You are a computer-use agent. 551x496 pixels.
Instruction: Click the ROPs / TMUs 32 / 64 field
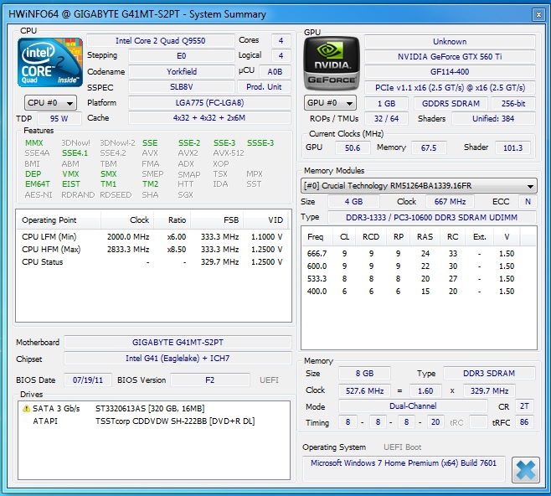pos(387,119)
